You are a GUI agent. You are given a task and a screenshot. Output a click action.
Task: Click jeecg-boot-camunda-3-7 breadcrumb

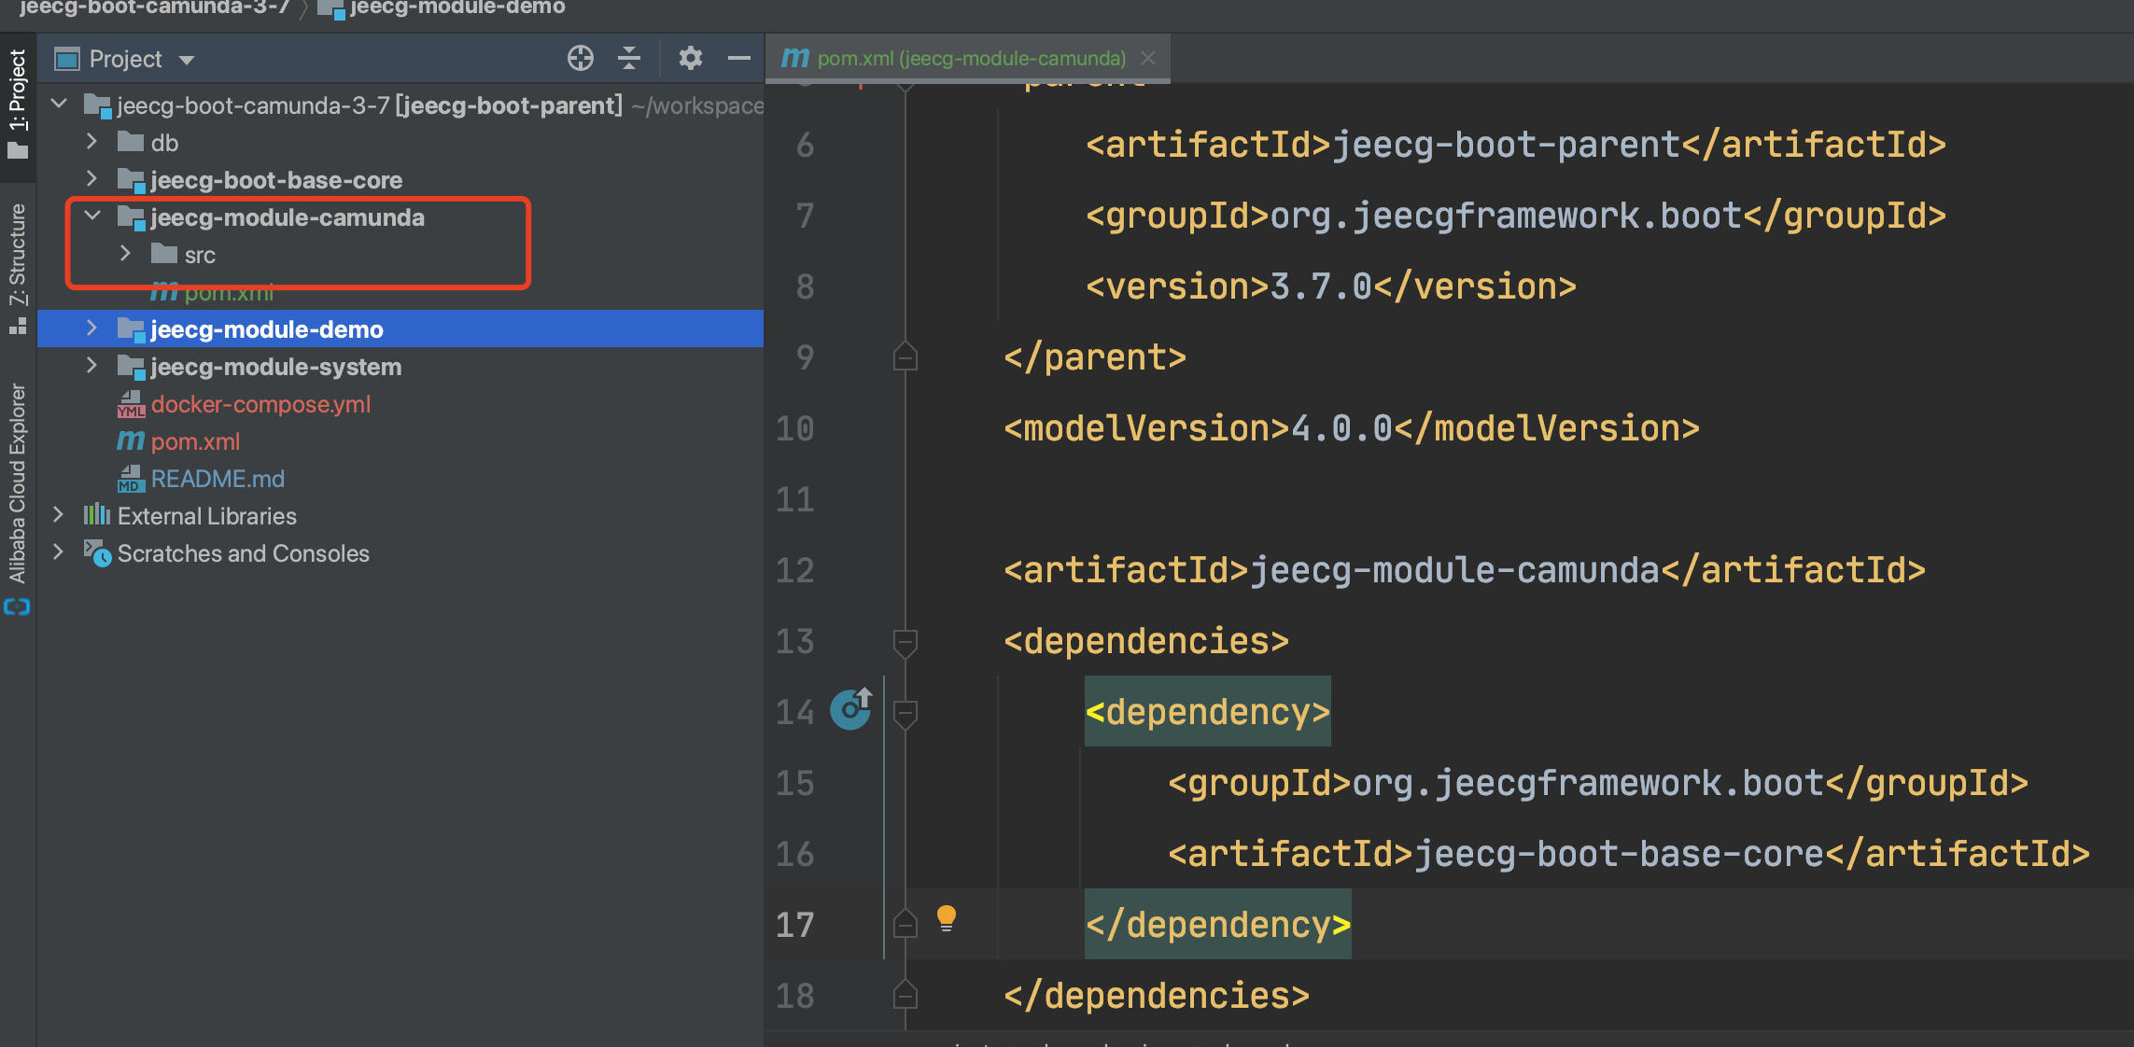click(x=154, y=7)
